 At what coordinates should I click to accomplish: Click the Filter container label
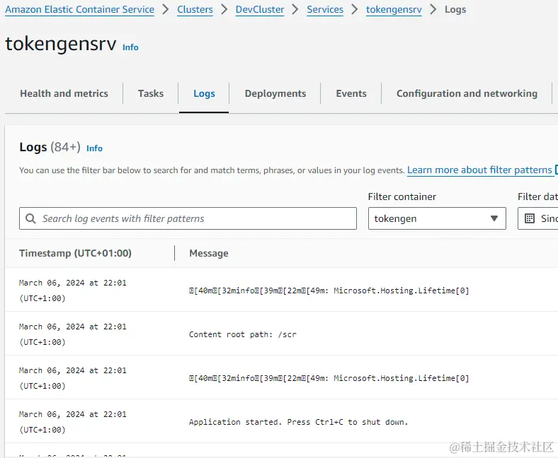402,197
